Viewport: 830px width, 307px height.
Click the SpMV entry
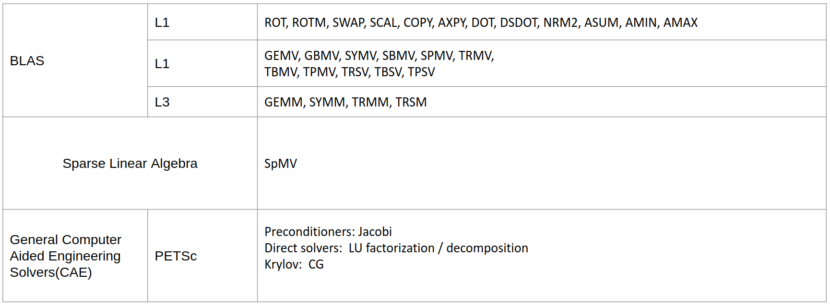(x=281, y=164)
